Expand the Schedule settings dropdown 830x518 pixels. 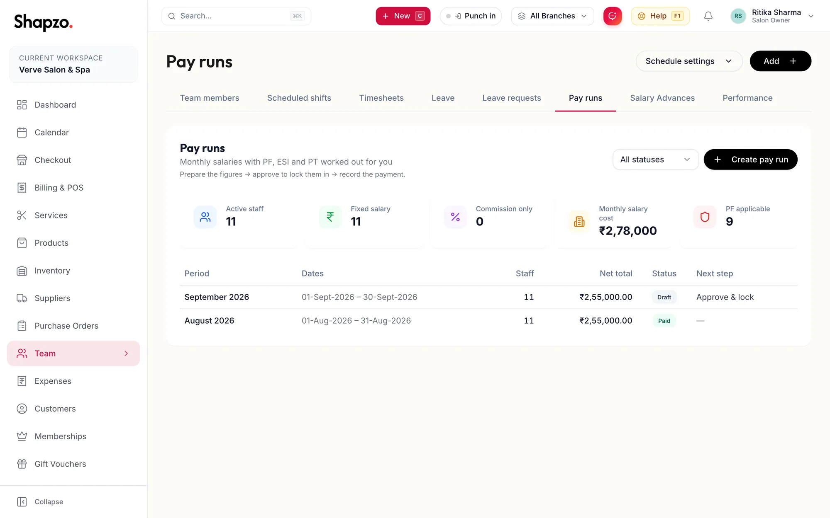(689, 61)
